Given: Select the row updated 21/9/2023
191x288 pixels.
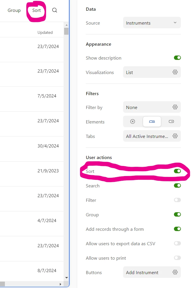Looking at the screenshot, I should (32, 174).
